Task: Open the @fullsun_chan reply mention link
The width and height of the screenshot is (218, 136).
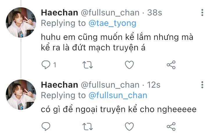Action: (x=118, y=95)
